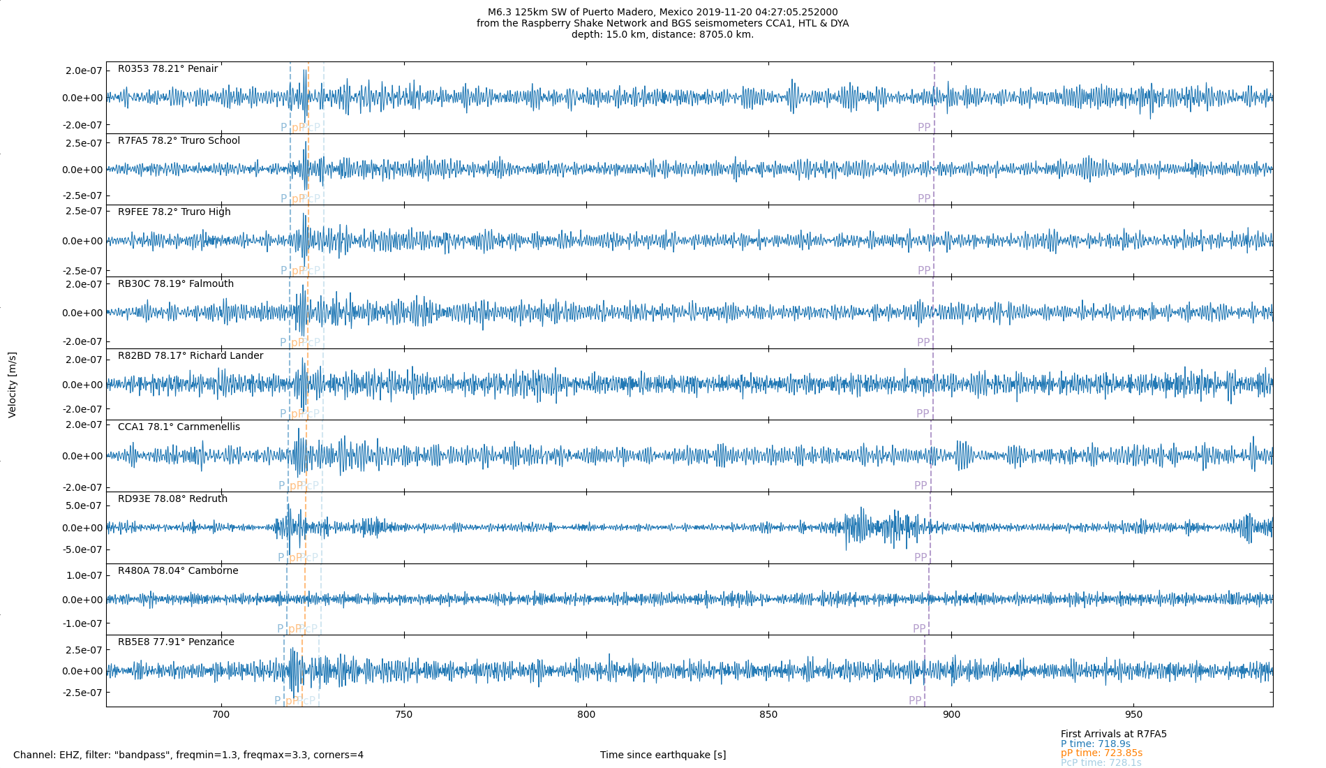Select the "First Arrivals at R7FA5" legend heading
Image resolution: width=1326 pixels, height=768 pixels.
(1114, 734)
